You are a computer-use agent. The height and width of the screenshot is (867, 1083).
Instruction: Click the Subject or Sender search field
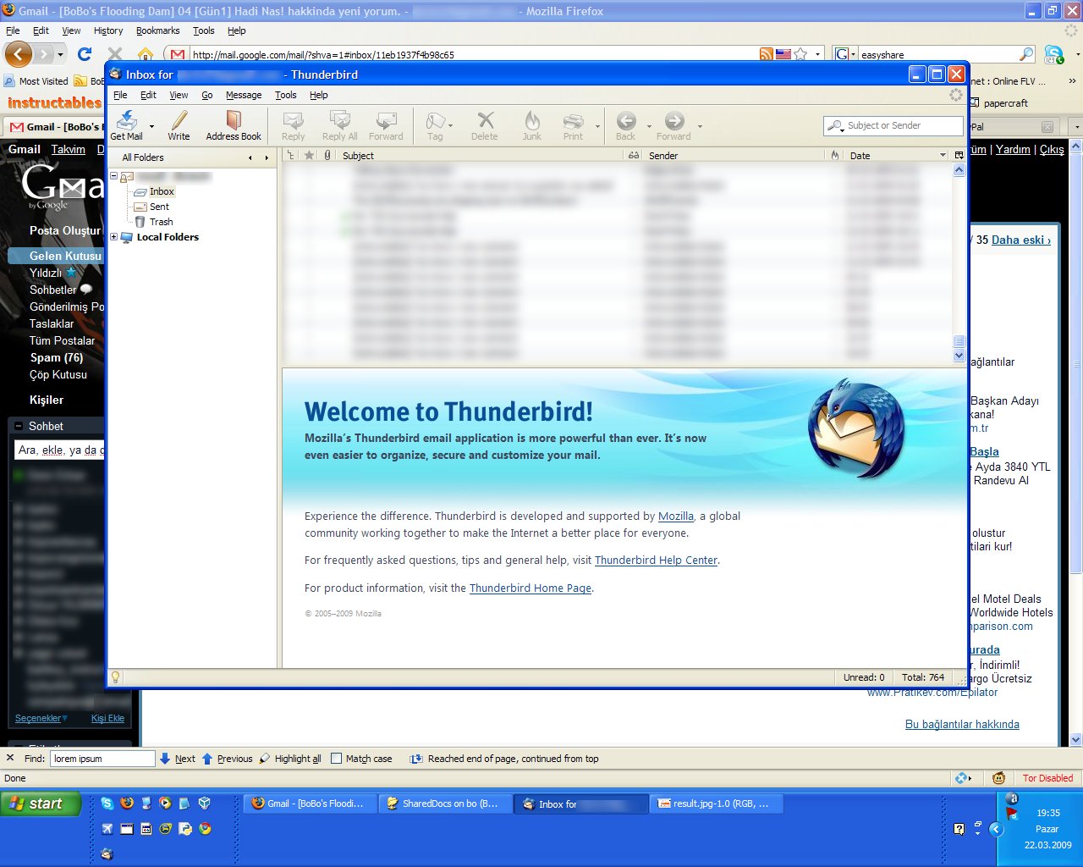point(893,125)
